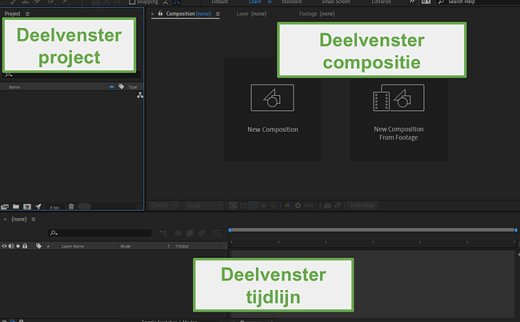This screenshot has width=520, height=322.
Task: Open the timeline panel menu icon
Action: pos(33,219)
